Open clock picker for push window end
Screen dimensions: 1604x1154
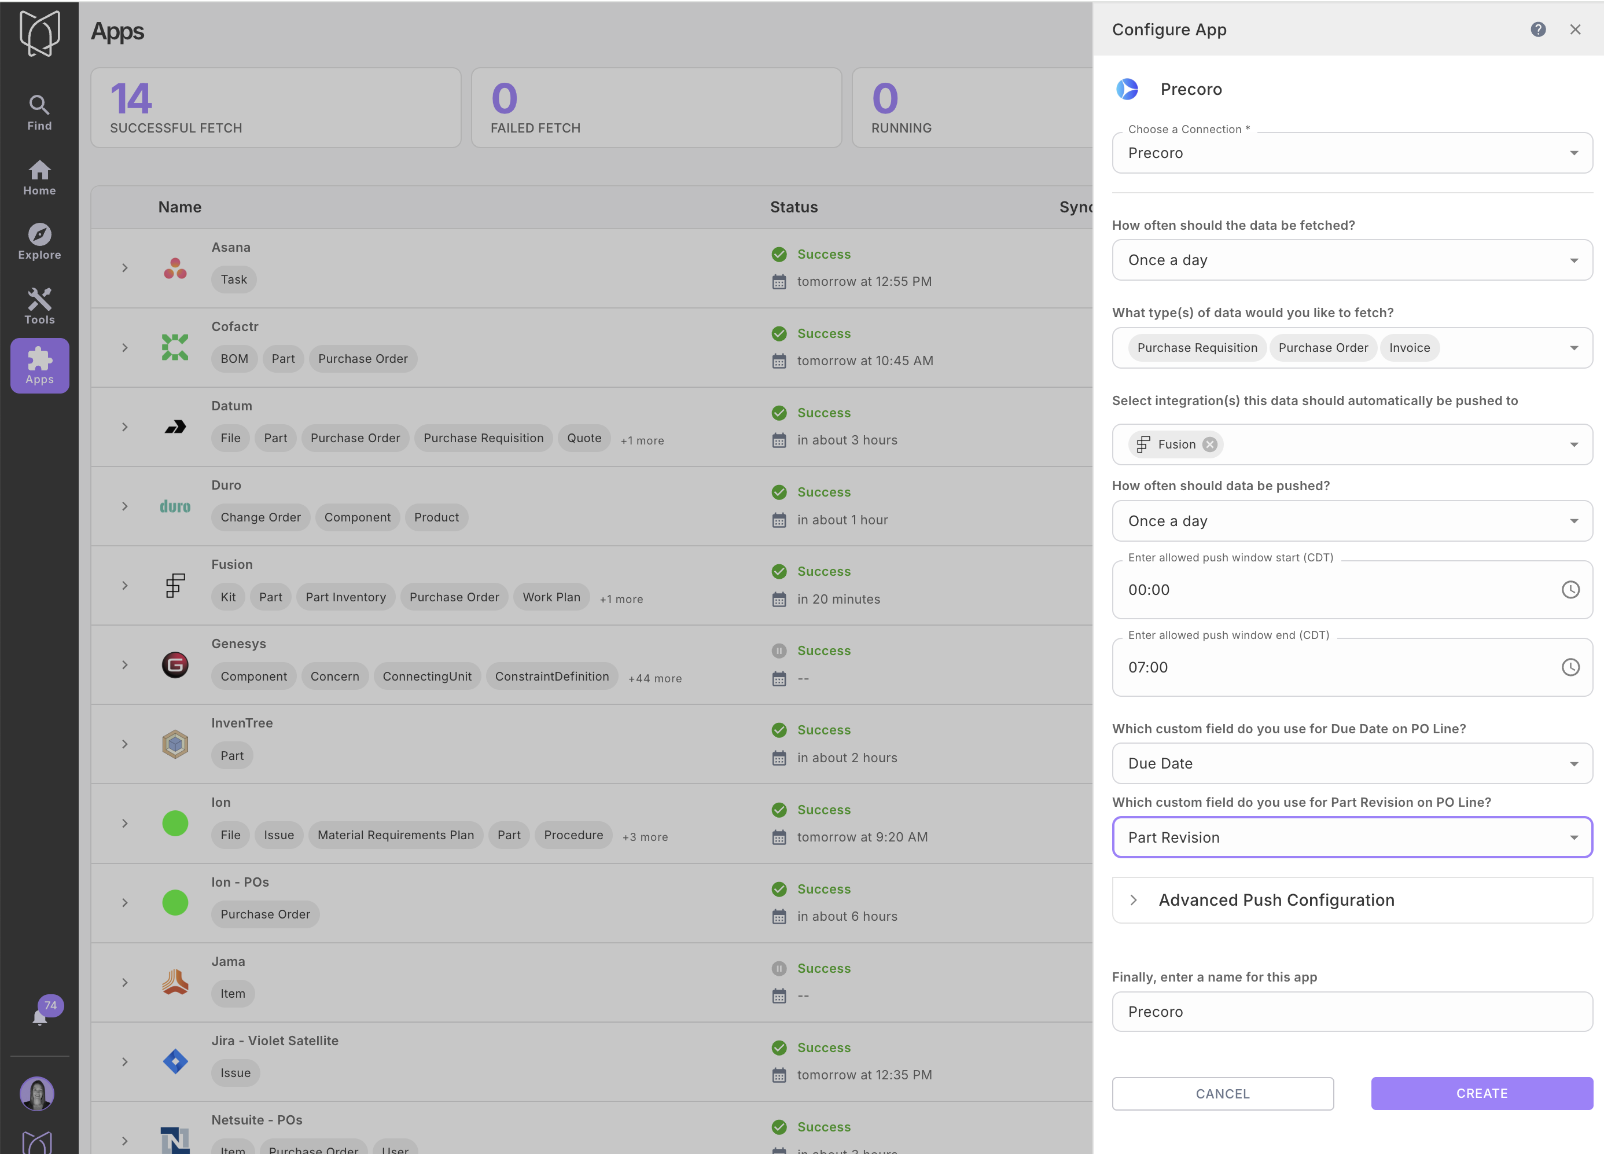click(1570, 667)
